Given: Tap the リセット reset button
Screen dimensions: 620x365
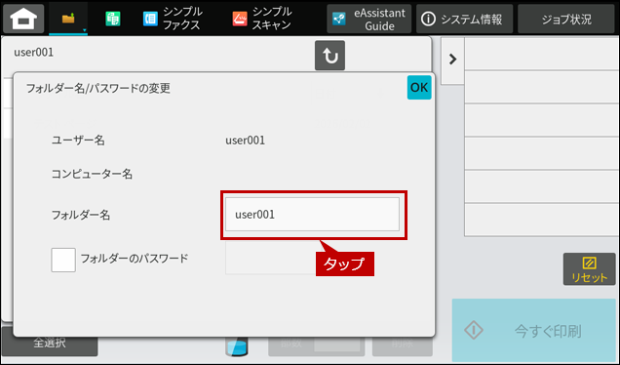Looking at the screenshot, I should coord(589,269).
